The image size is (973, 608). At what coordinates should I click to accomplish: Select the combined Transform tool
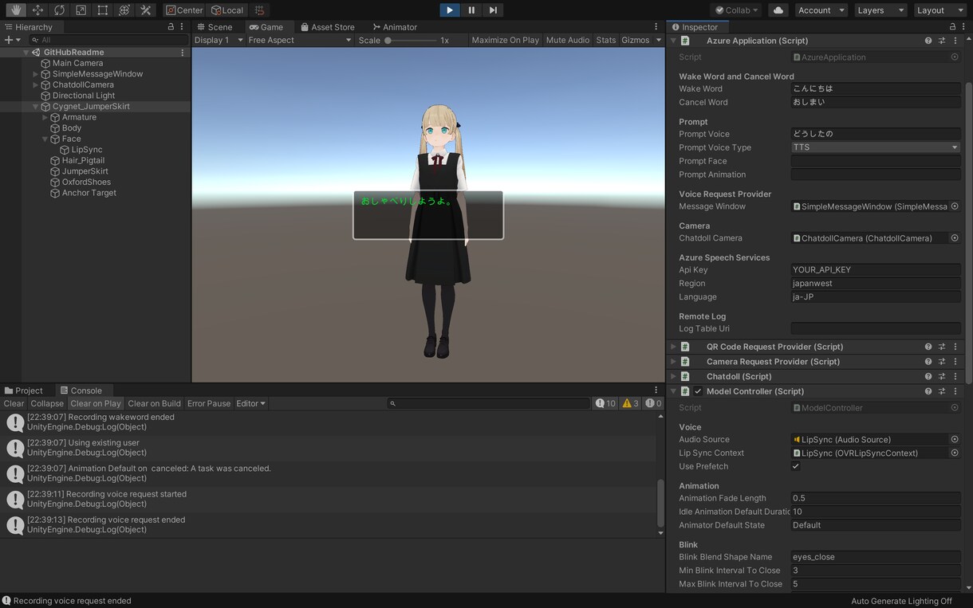tap(124, 10)
